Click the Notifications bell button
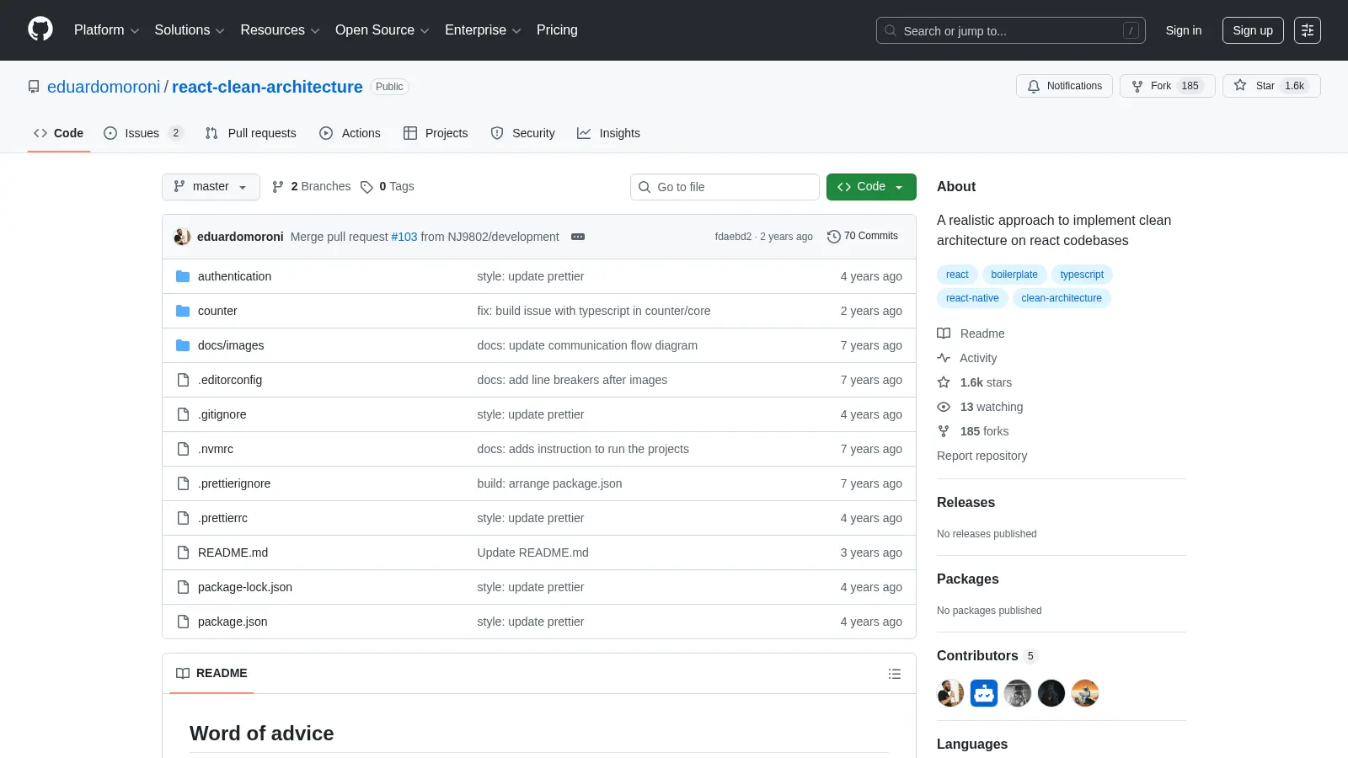The height and width of the screenshot is (758, 1348). 1064,86
